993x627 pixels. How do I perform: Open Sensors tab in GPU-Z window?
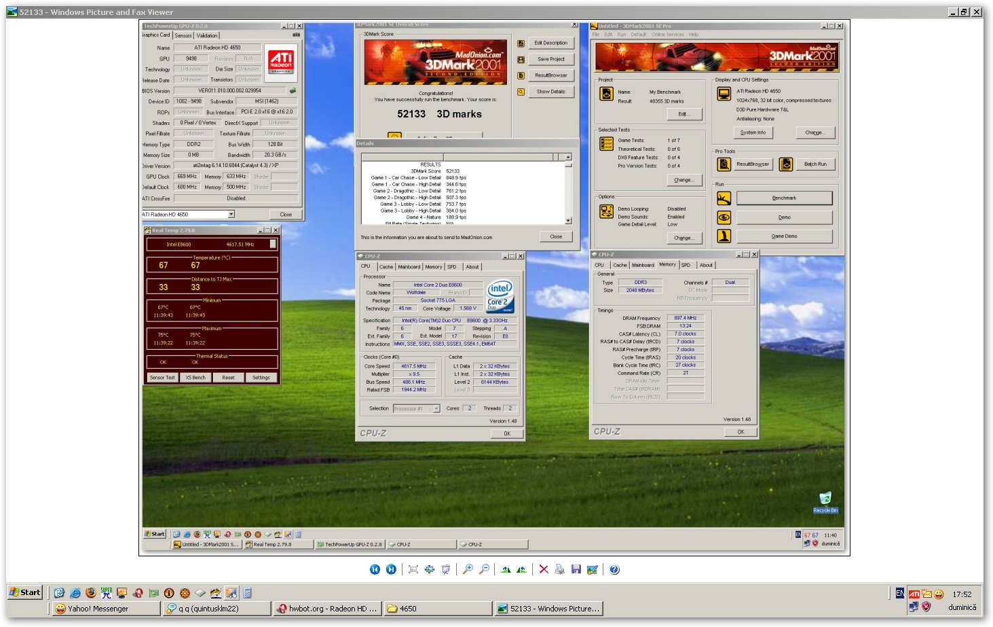pos(183,35)
